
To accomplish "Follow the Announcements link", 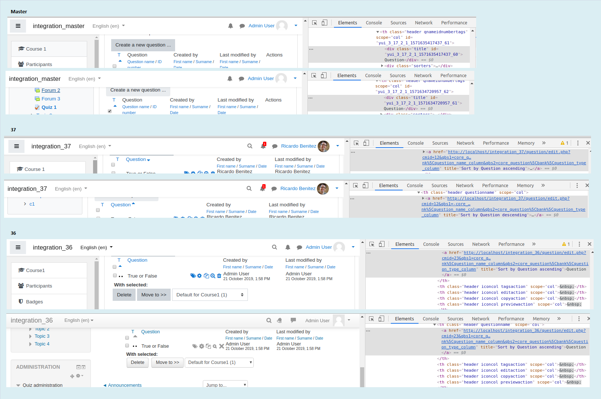I will coord(125,385).
